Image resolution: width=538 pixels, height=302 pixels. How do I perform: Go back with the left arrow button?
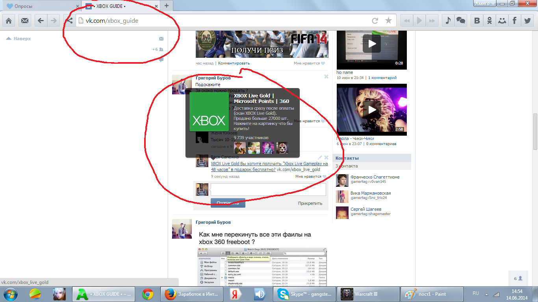(41, 20)
